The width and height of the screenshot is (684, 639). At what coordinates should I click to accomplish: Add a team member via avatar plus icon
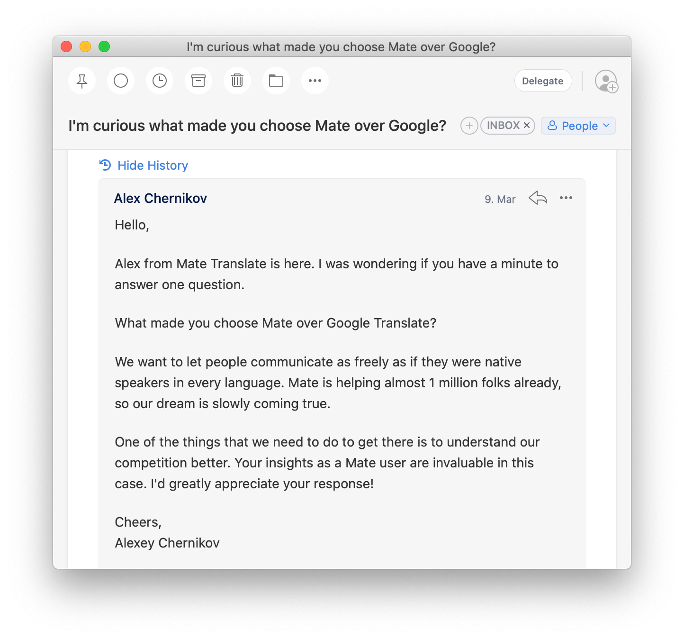click(x=606, y=81)
